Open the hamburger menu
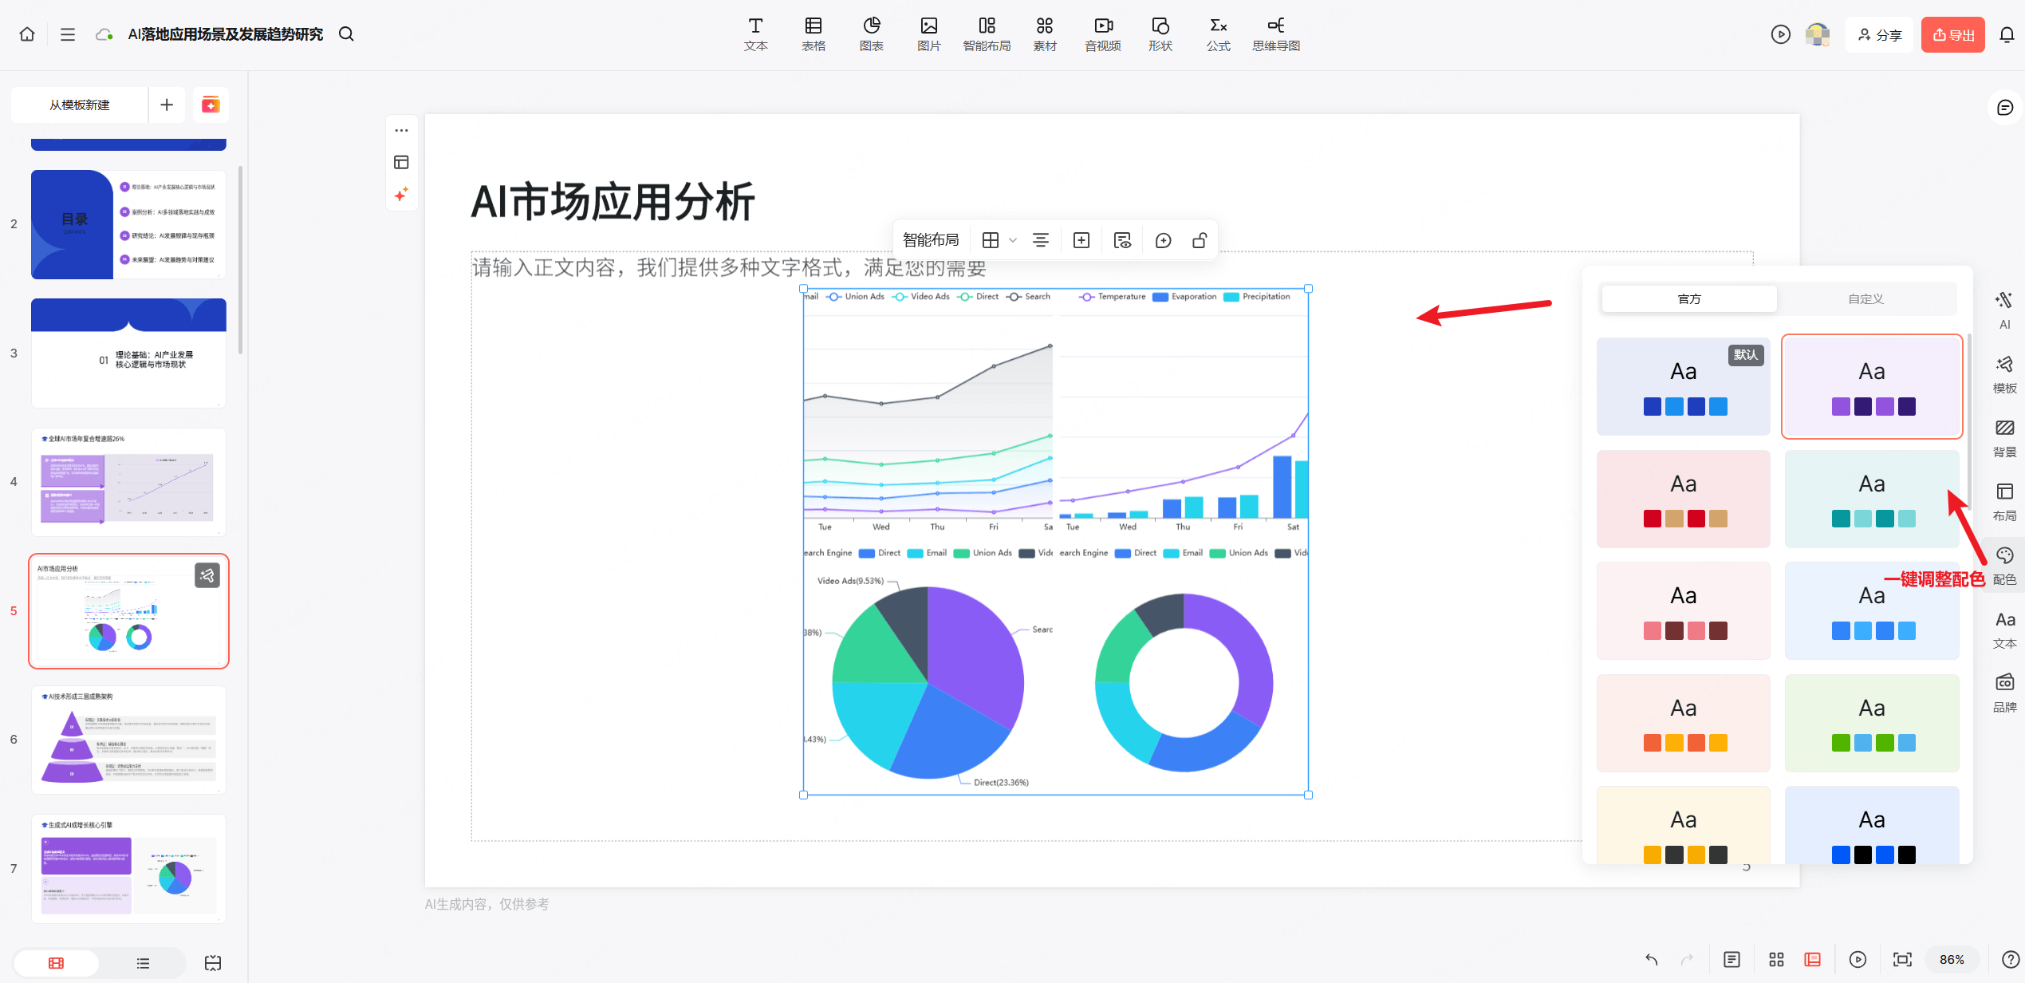The image size is (2025, 983). [68, 34]
